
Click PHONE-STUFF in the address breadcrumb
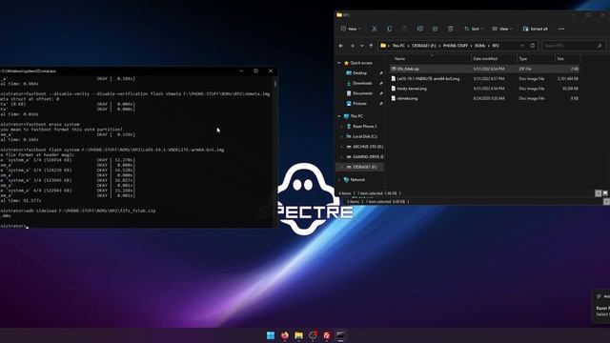click(456, 46)
